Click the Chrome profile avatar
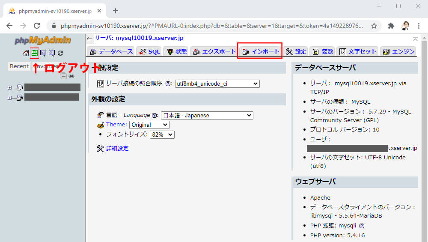 pos(405,26)
